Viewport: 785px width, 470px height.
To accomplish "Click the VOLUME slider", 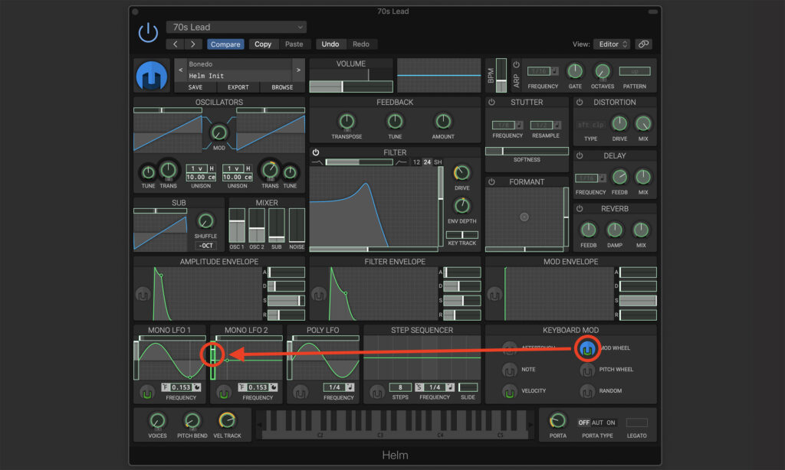I will tap(351, 86).
